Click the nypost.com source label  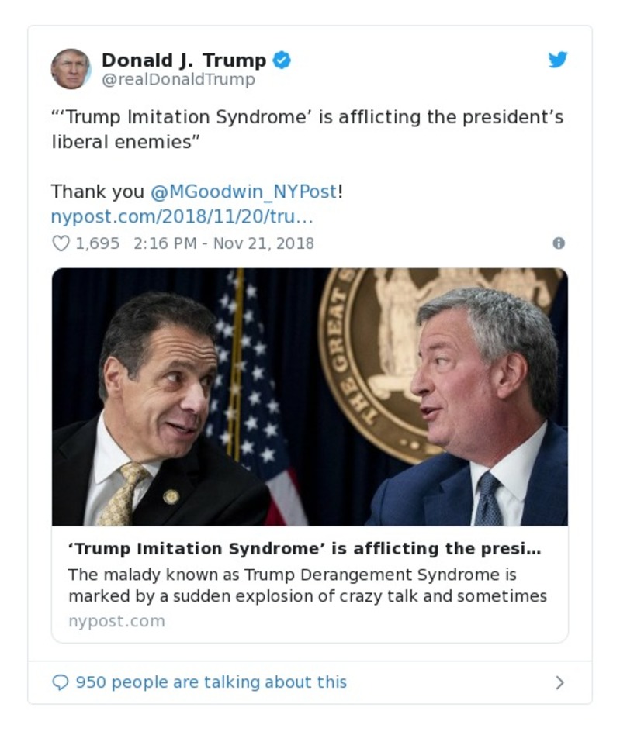pyautogui.click(x=116, y=620)
